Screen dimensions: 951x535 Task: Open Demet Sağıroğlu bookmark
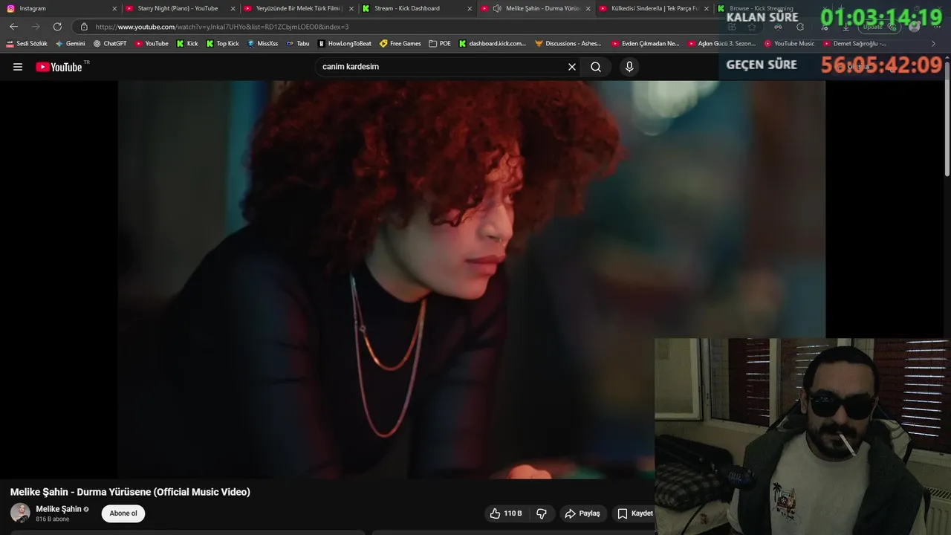point(854,44)
